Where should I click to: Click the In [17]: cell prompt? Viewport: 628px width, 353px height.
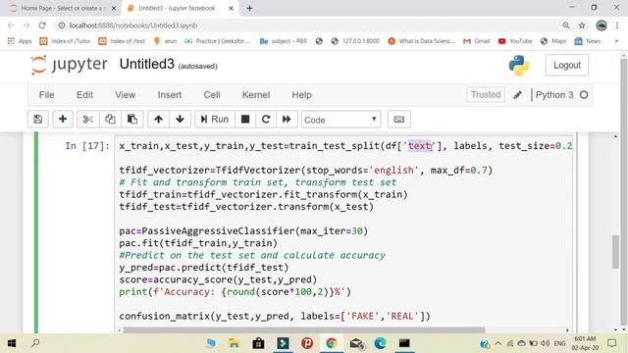coord(87,146)
